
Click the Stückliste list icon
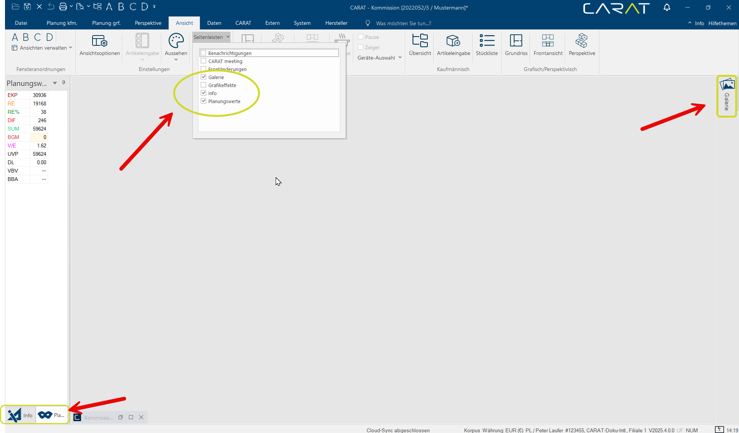click(487, 41)
